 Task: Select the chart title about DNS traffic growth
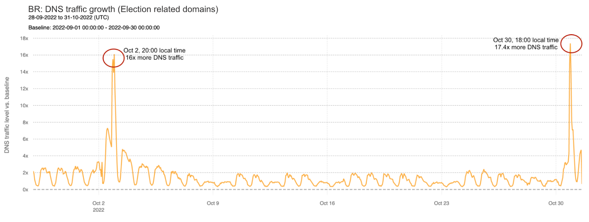(123, 9)
